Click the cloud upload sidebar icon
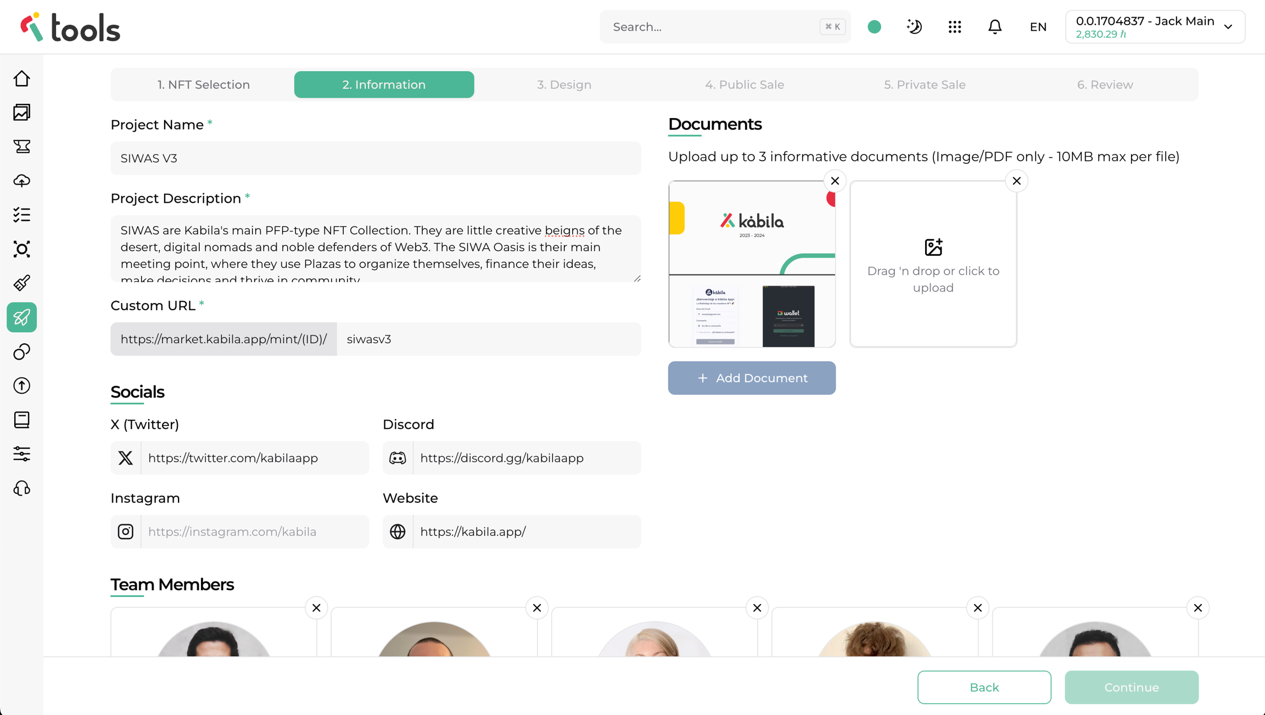1265x715 pixels. (22, 181)
